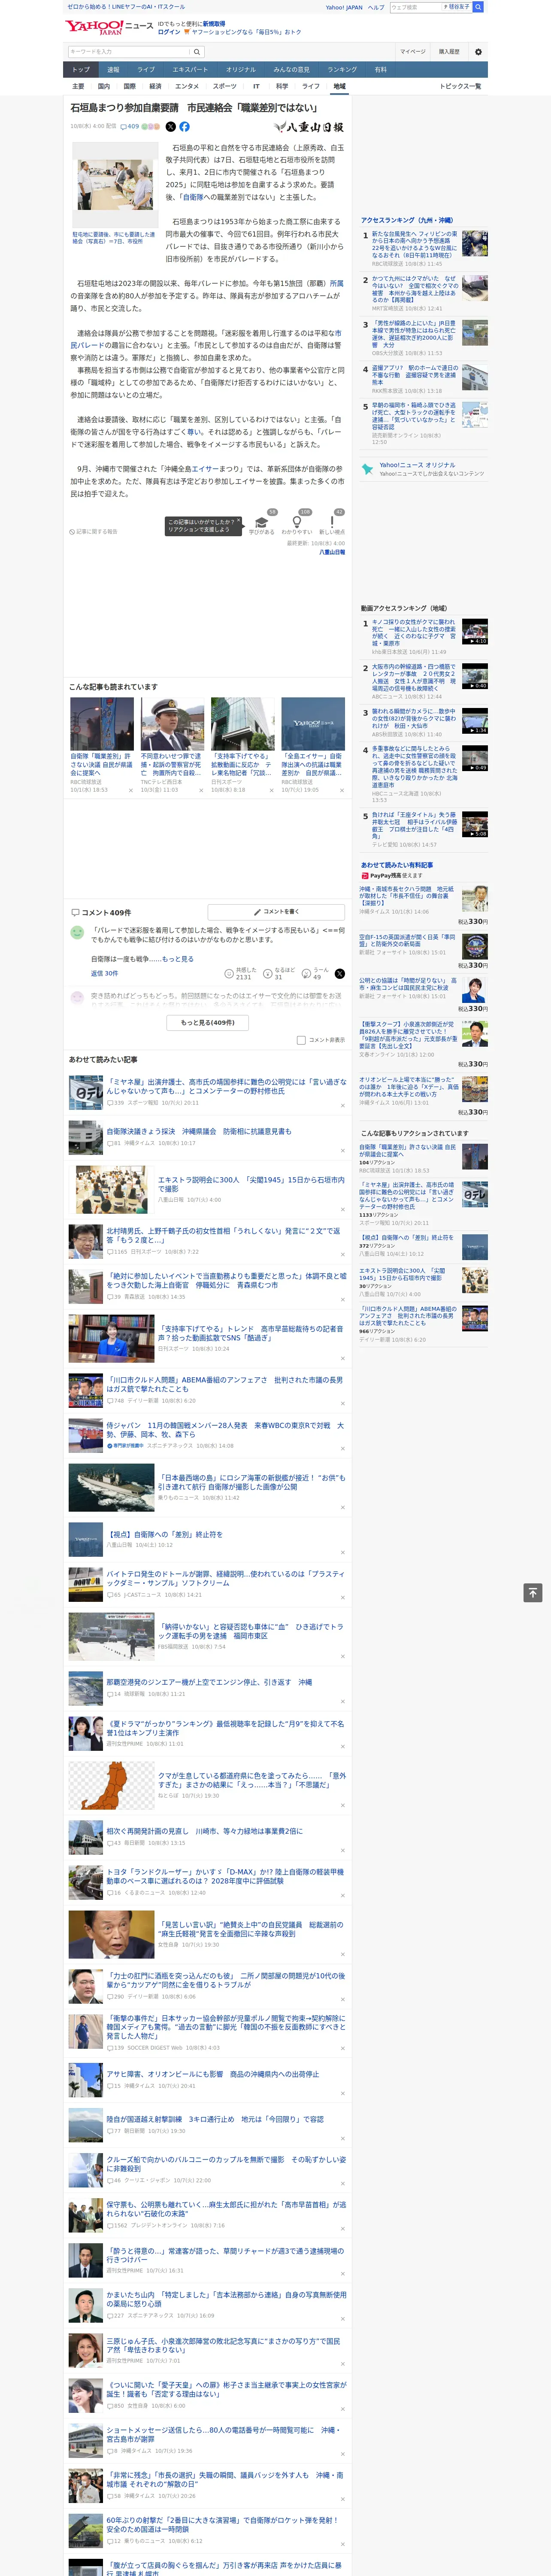Open access ranking item 1 フィリピン地震 article
551x2576 pixels.
tap(414, 245)
